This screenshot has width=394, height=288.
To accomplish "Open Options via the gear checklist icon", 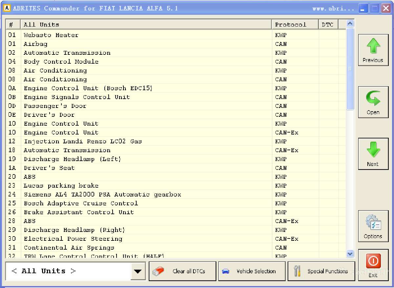I will (x=373, y=223).
